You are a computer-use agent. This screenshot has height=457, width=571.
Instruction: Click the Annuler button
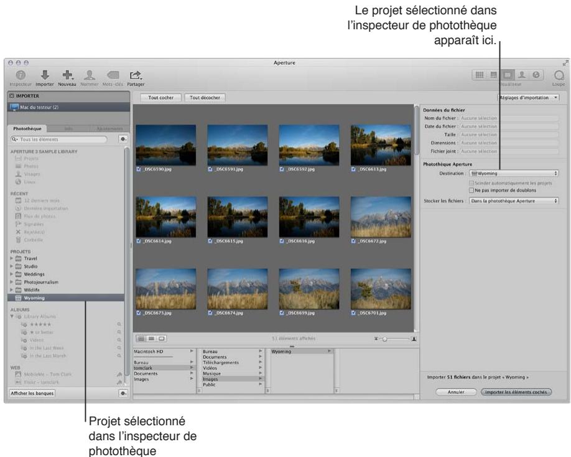pos(456,392)
